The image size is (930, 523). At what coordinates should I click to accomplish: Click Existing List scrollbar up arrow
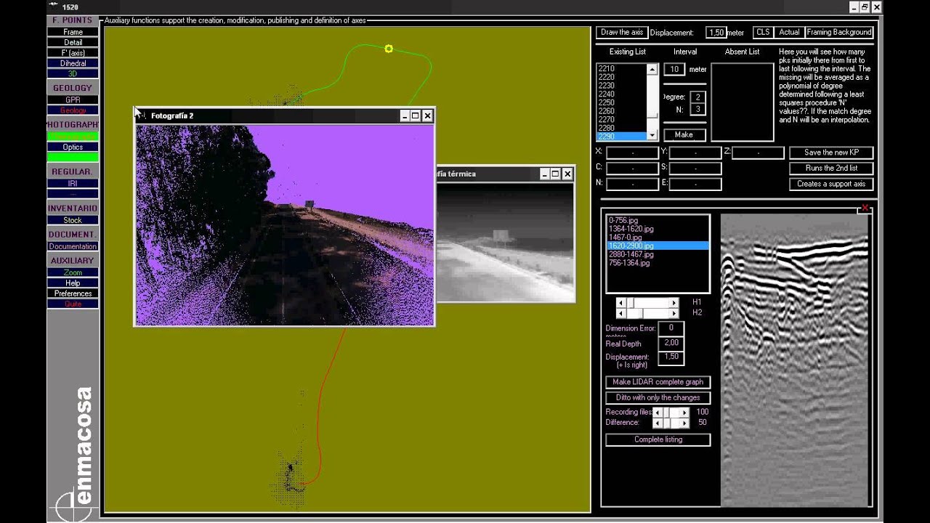point(652,70)
